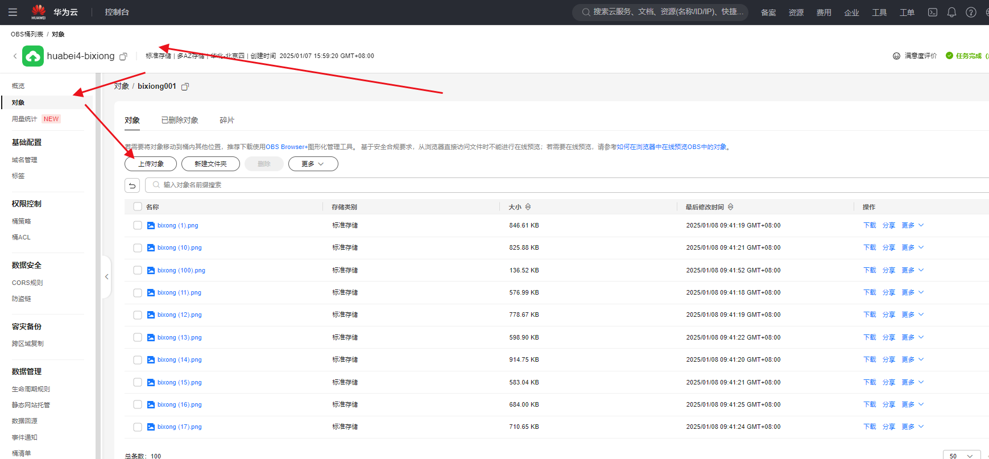Check the row bixong (11).png

138,293
